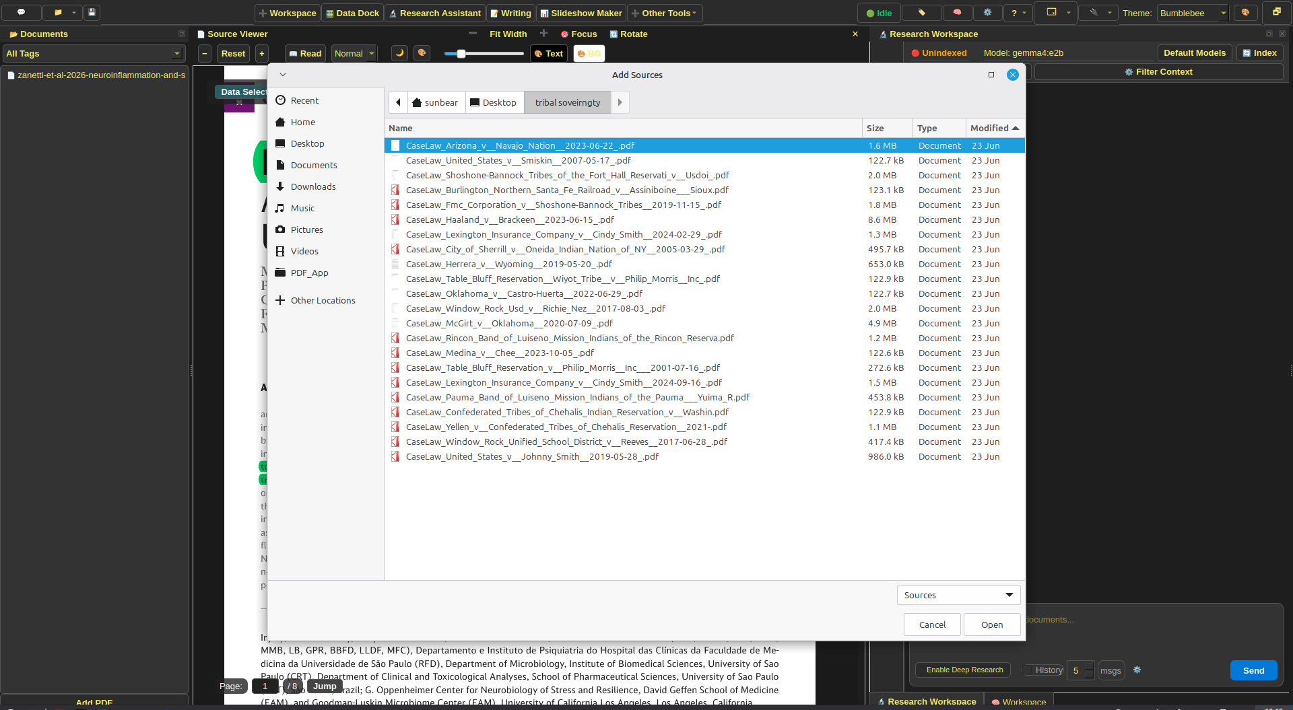This screenshot has height=710, width=1293.
Task: Switch to the bottom Workspace tab
Action: [x=1018, y=701]
